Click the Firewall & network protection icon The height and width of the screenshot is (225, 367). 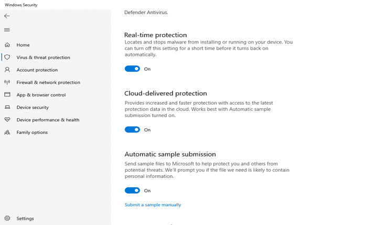tap(7, 82)
